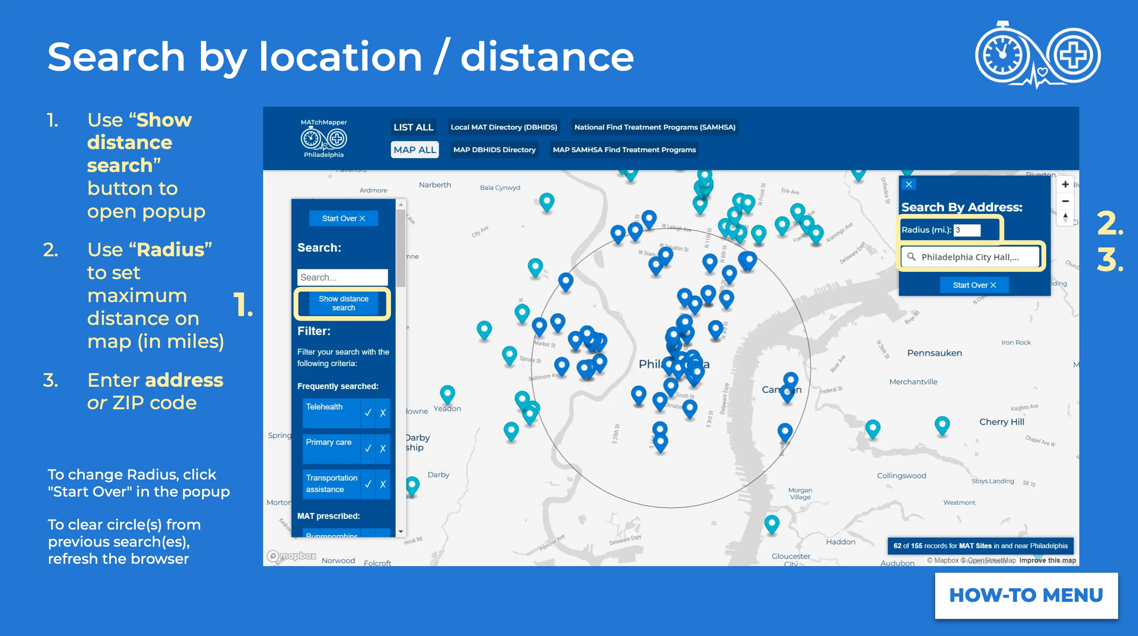Image resolution: width=1138 pixels, height=636 pixels.
Task: Click Start Over in the address popup
Action: 974,285
